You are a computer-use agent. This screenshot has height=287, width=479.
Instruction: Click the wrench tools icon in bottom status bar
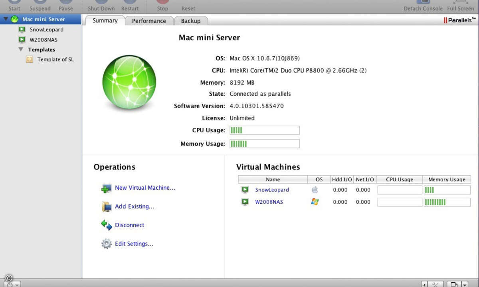click(x=435, y=284)
